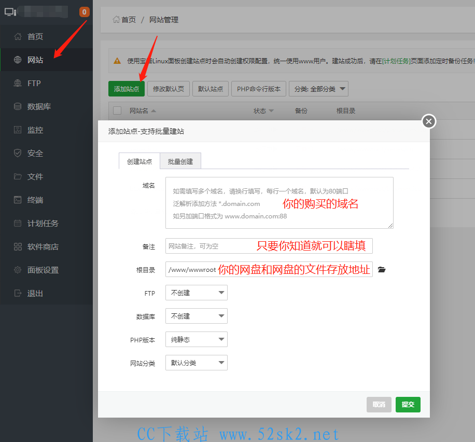Open the FTP 不创建 dropdown
475x442 pixels.
(197, 293)
